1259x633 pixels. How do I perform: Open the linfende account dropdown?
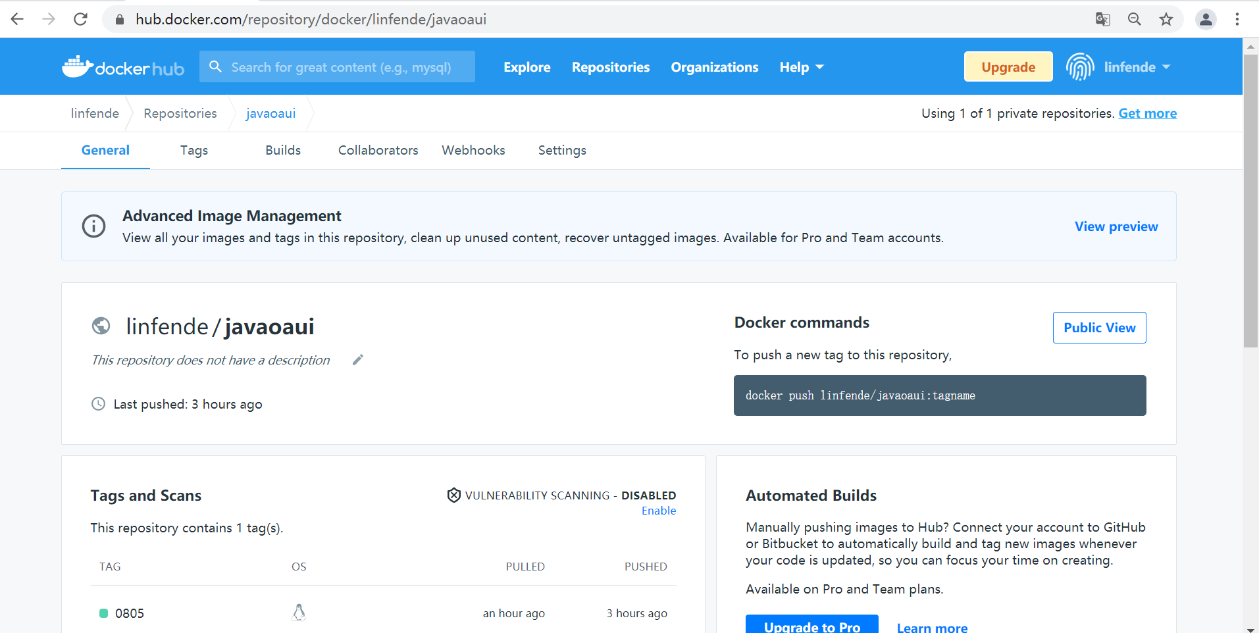click(1137, 67)
